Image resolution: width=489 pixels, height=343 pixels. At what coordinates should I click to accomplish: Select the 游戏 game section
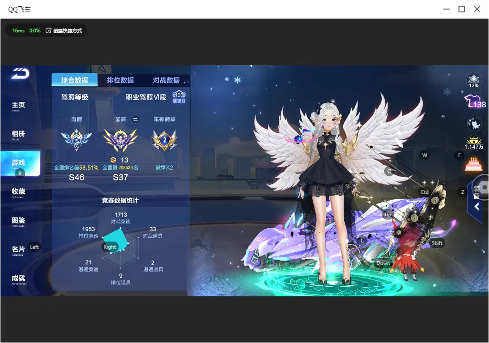(x=20, y=164)
